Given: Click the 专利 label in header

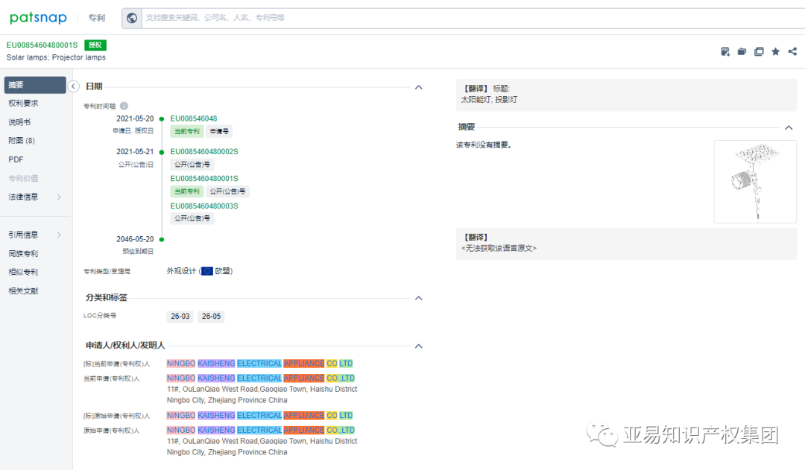Looking at the screenshot, I should point(96,18).
